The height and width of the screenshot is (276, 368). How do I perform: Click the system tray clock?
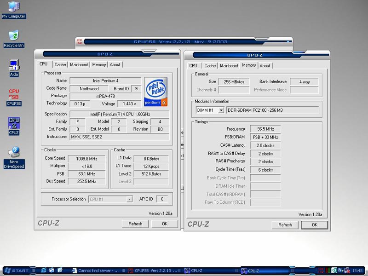[357, 270]
